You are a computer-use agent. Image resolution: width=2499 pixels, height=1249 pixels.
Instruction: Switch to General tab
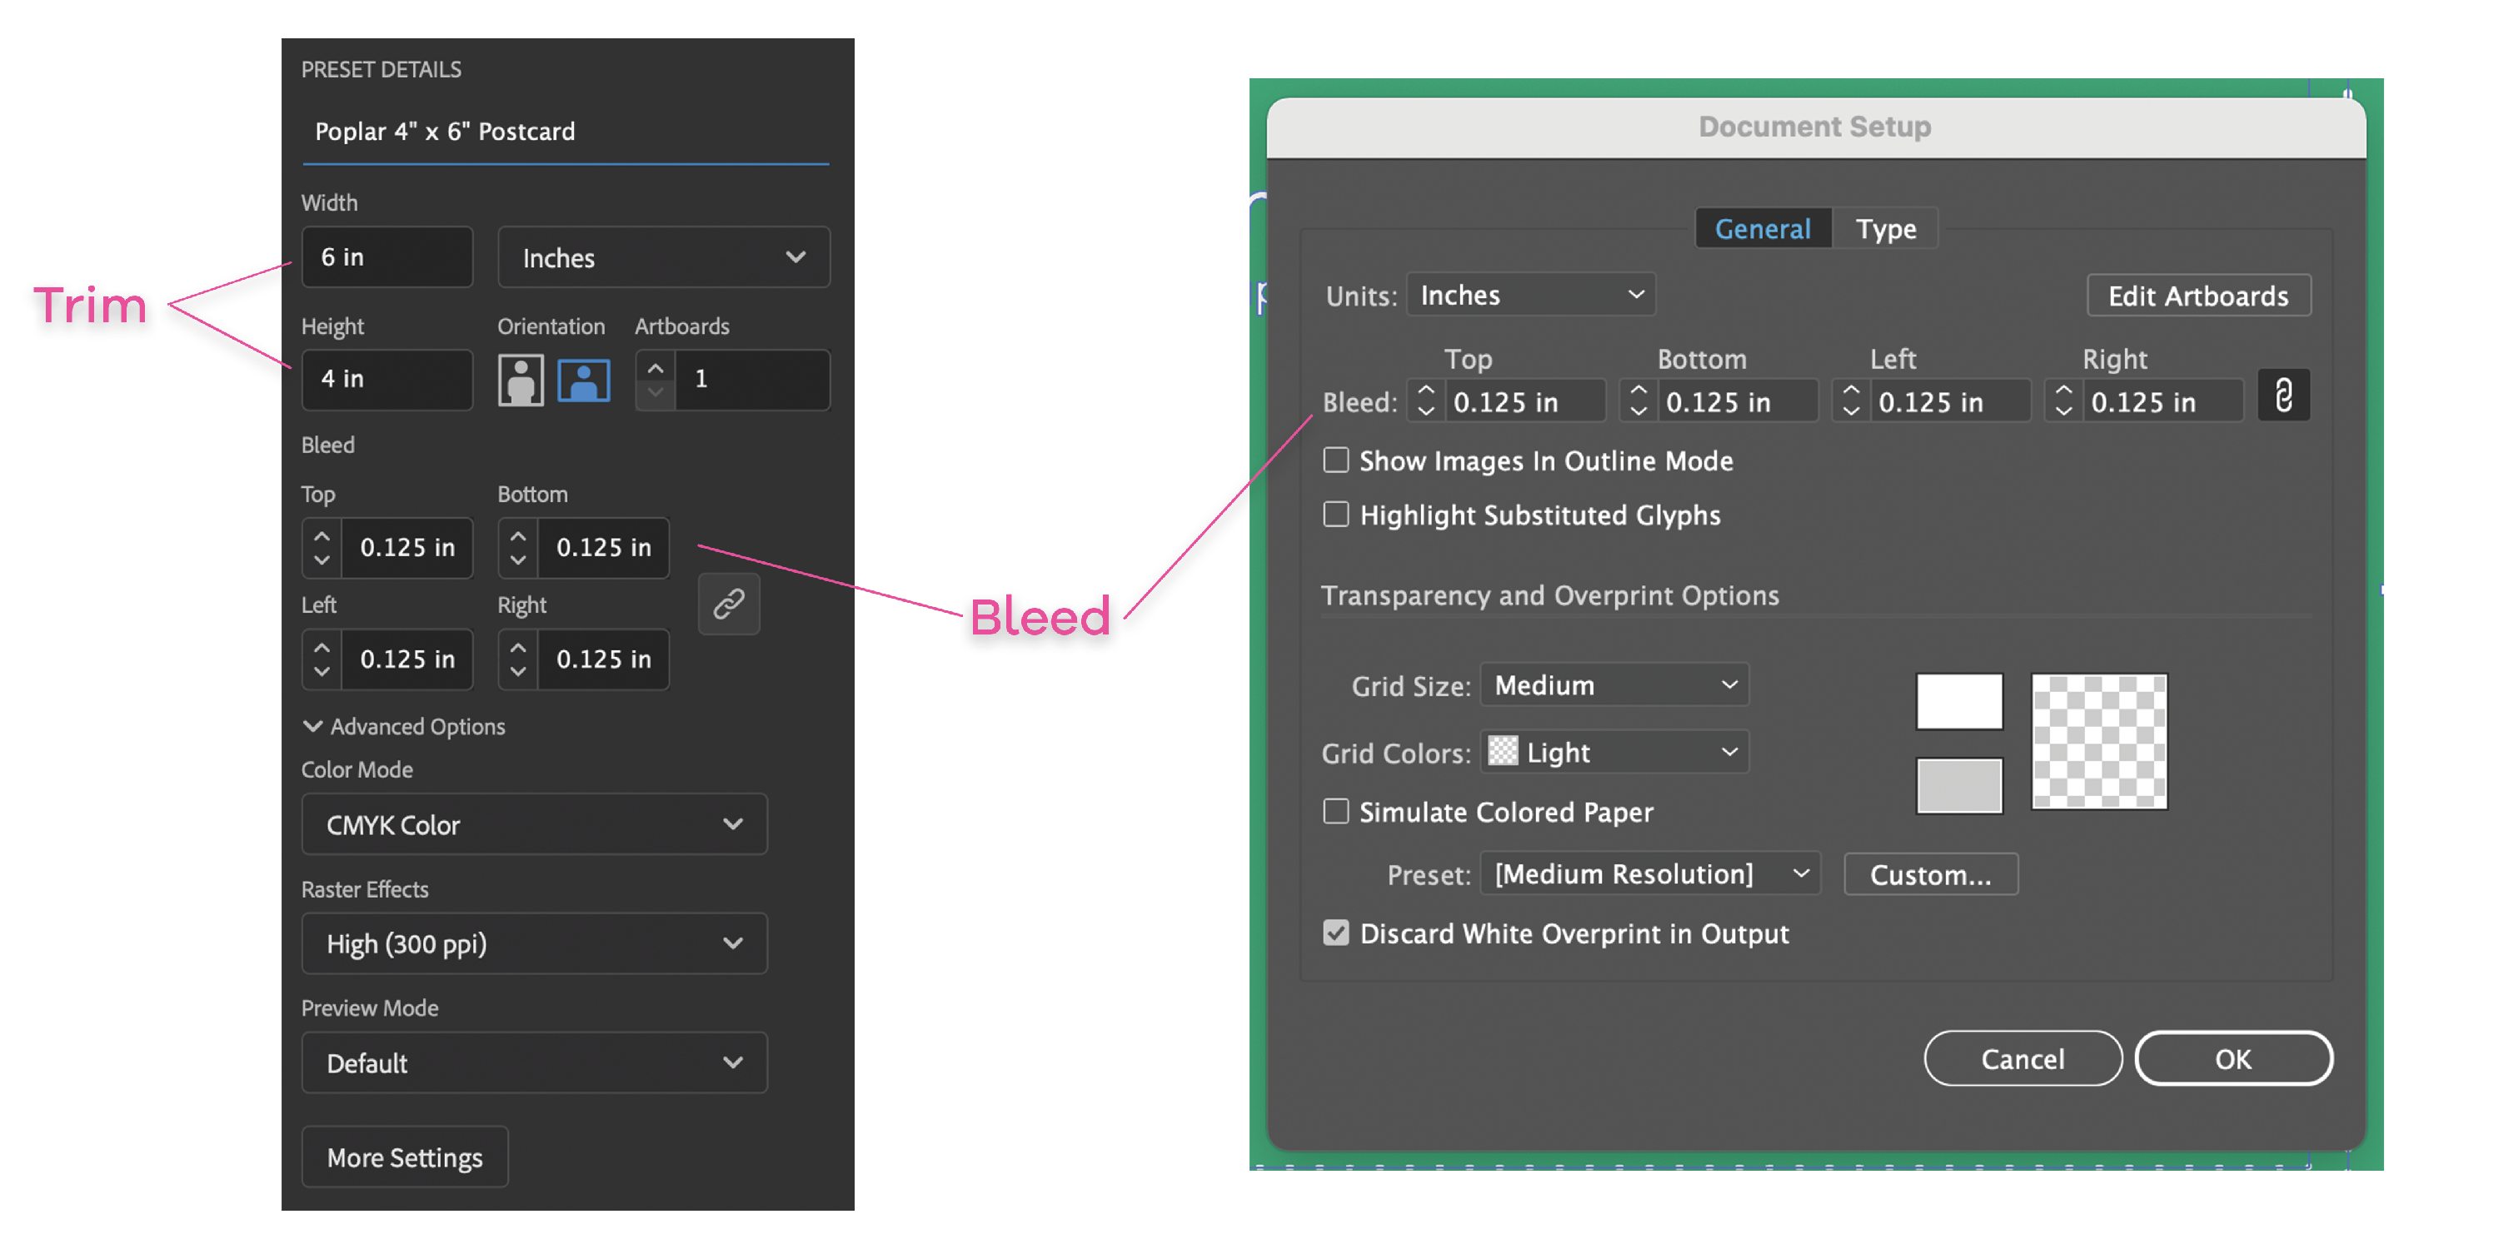click(1763, 229)
